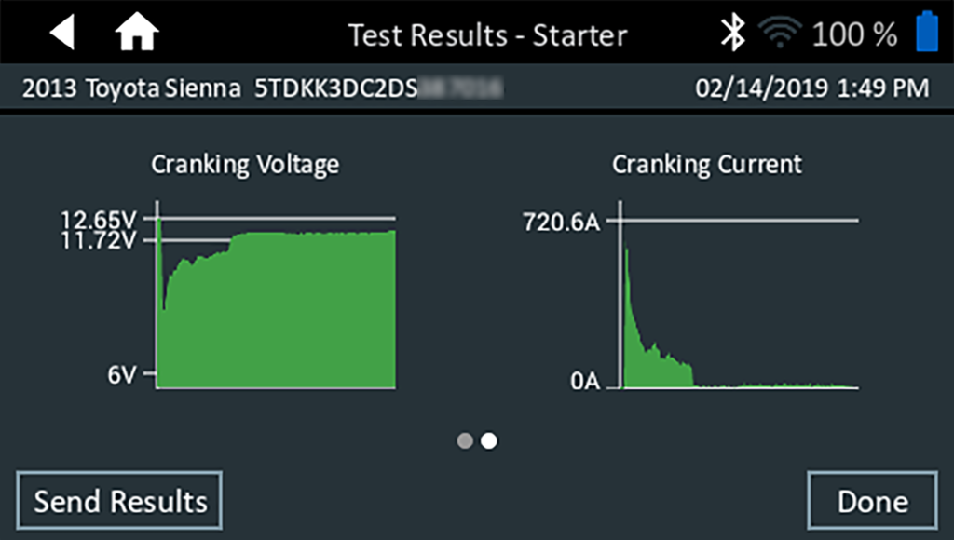Tap the Test Results - Starter title
This screenshot has height=540, width=954.
pos(487,34)
